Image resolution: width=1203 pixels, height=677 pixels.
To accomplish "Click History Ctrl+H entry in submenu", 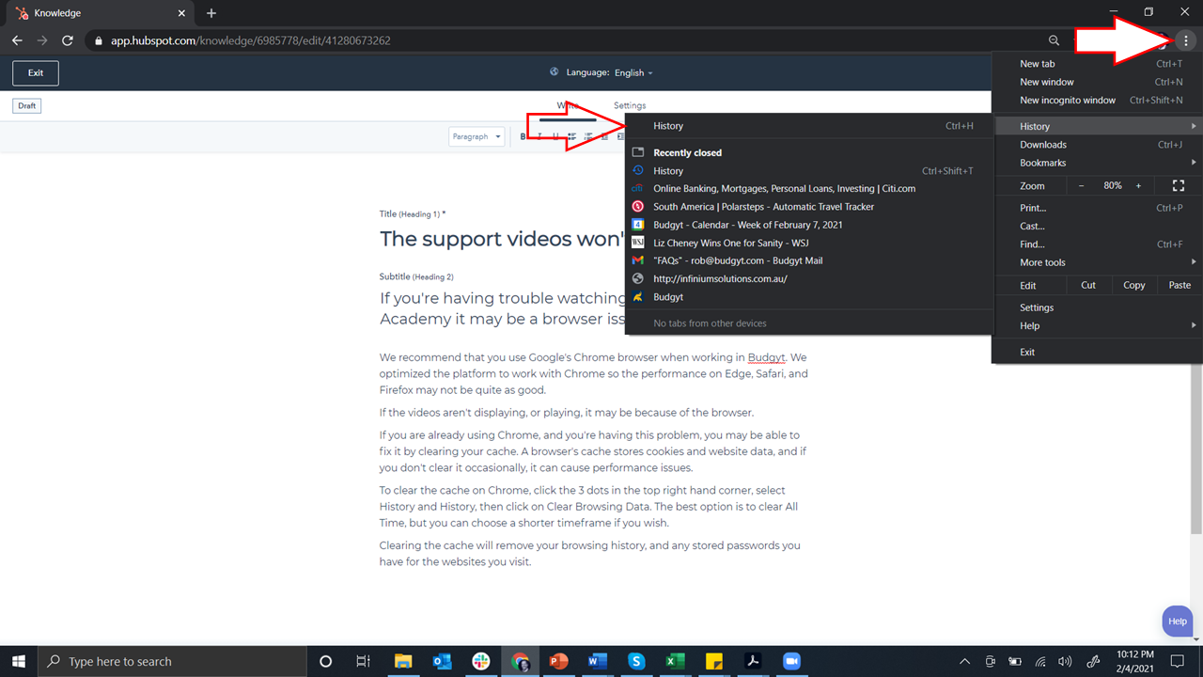I will [808, 126].
